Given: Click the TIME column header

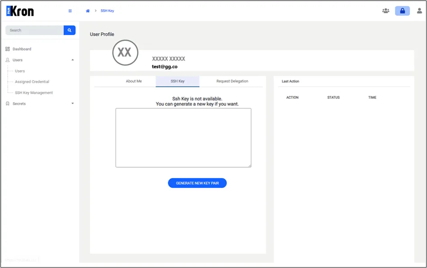Looking at the screenshot, I should [372, 98].
